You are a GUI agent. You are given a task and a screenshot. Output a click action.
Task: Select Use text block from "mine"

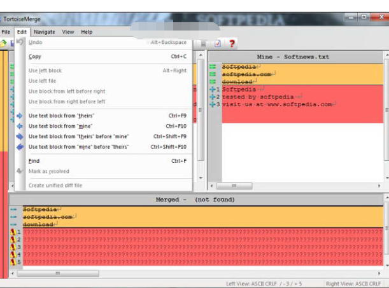(108, 126)
